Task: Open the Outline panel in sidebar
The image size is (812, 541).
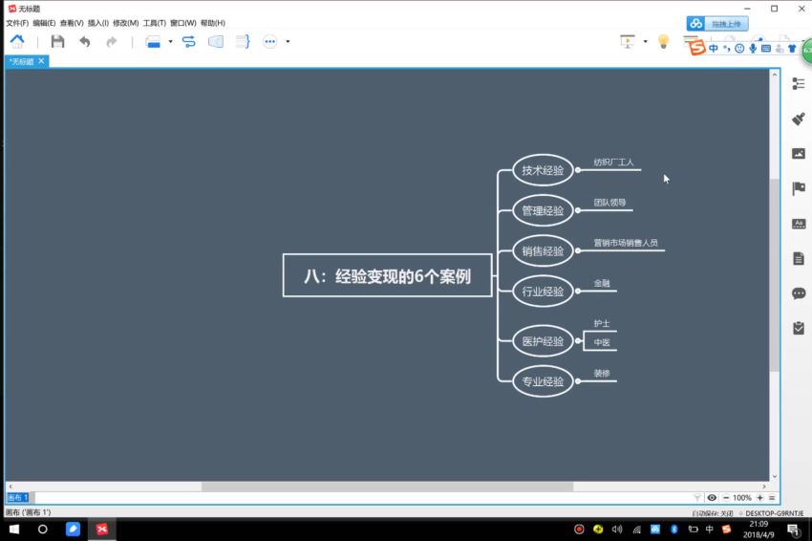Action: (x=799, y=83)
